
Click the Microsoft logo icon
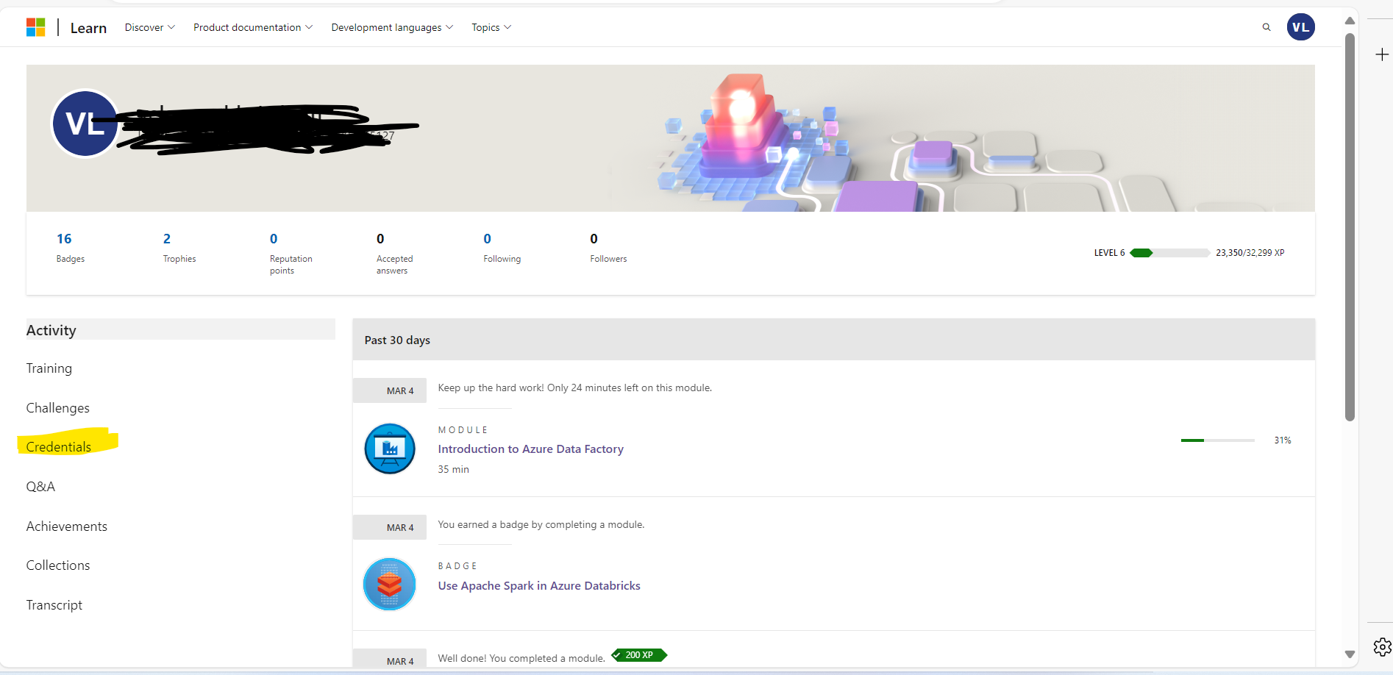[x=35, y=27]
